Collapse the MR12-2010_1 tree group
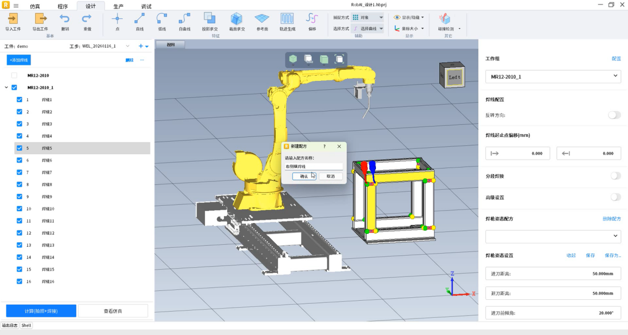The height and width of the screenshot is (335, 628). pos(6,88)
